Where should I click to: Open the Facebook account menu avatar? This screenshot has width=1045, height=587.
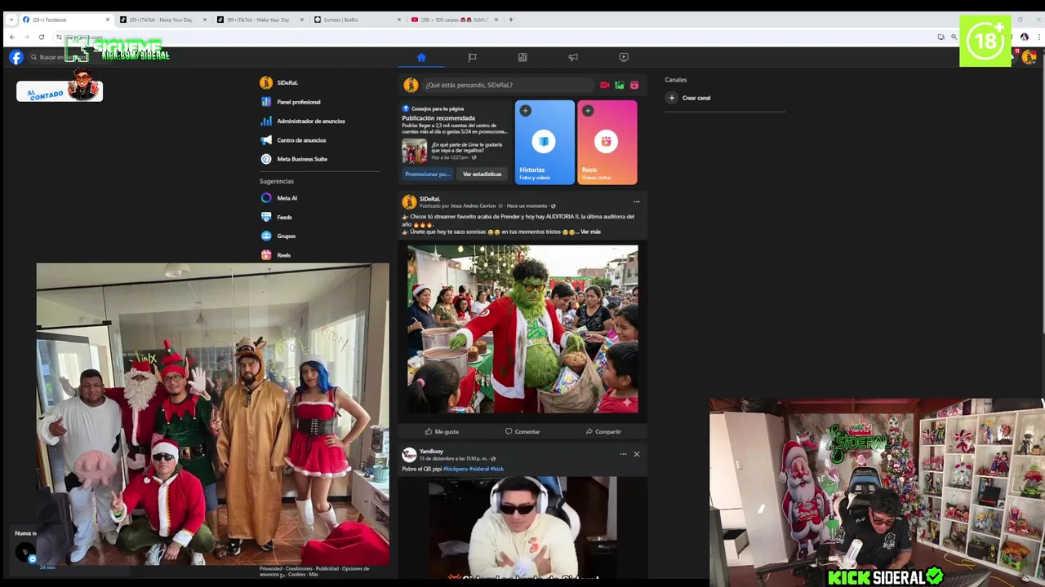tap(1029, 57)
